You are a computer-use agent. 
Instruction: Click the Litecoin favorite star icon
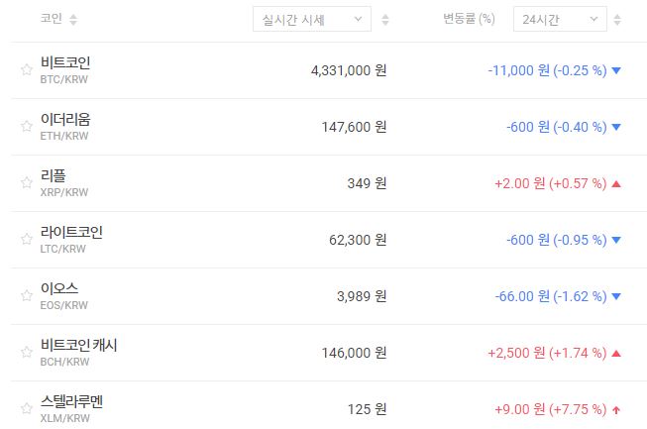pyautogui.click(x=27, y=239)
